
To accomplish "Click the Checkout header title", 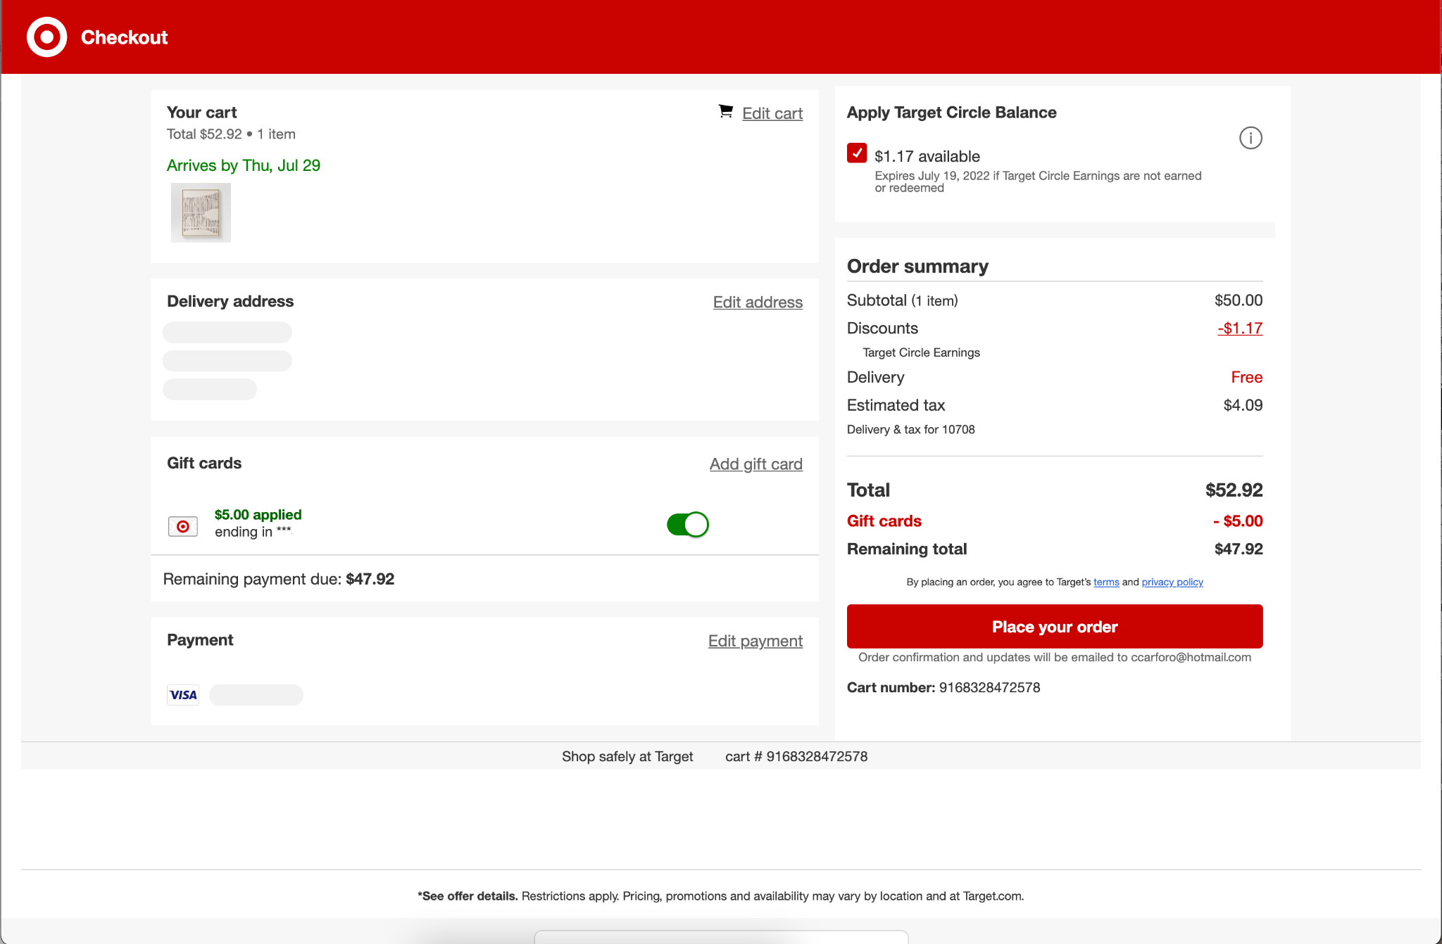I will (x=124, y=37).
